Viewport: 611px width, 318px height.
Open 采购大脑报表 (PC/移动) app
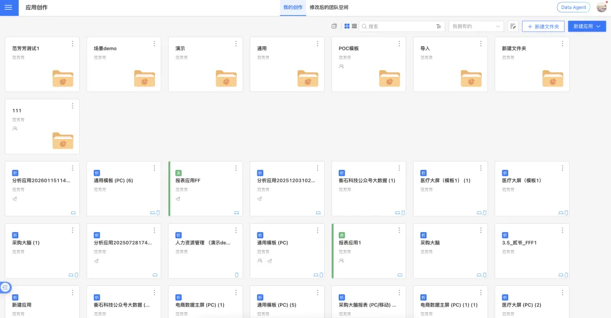tap(369, 302)
